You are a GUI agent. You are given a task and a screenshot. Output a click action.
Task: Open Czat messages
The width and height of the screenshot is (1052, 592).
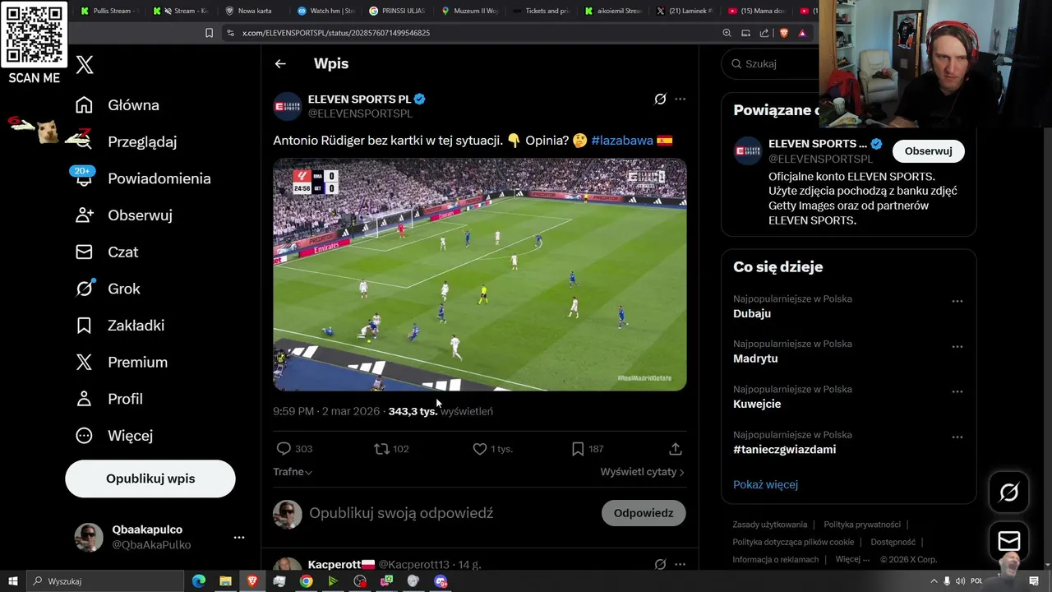106,252
